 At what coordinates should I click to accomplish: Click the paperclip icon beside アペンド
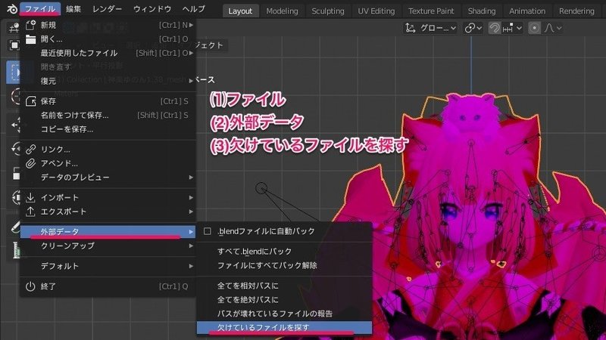click(30, 163)
